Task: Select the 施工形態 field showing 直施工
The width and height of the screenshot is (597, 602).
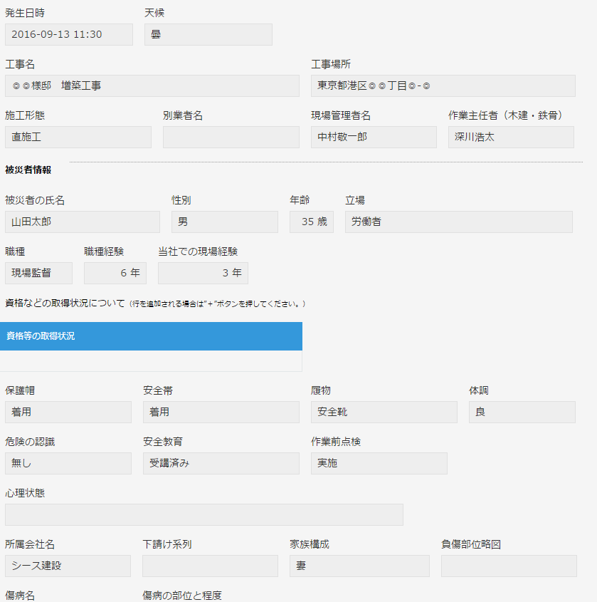Action: 78,137
